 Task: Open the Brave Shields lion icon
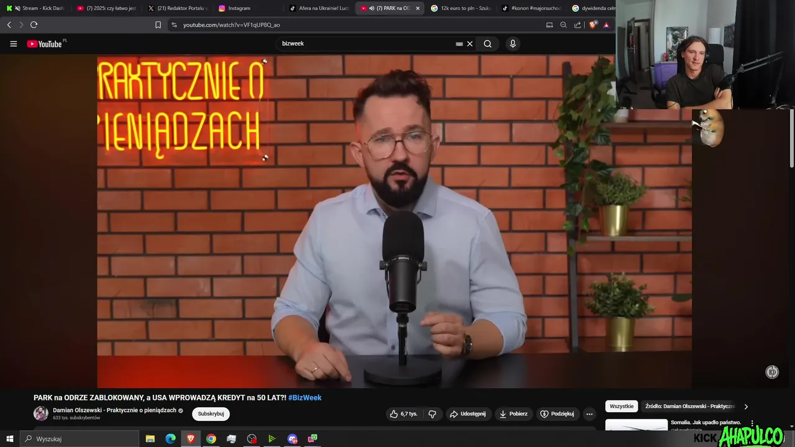[x=593, y=25]
